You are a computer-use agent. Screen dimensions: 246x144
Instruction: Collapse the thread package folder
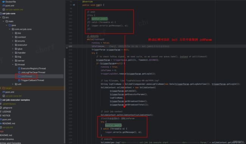(x=13, y=64)
